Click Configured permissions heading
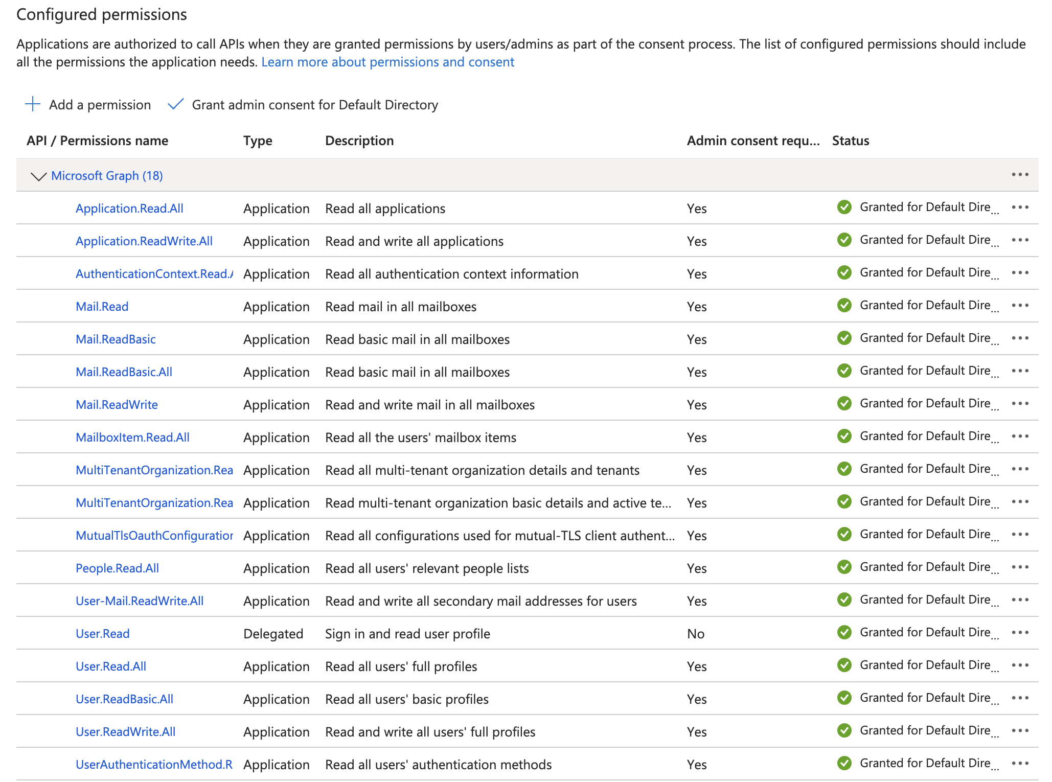Image resolution: width=1052 pixels, height=782 pixels. coord(102,14)
